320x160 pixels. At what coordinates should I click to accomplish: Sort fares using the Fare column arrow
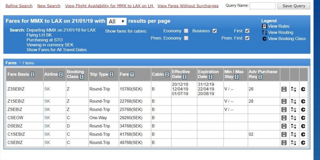[x=132, y=75]
